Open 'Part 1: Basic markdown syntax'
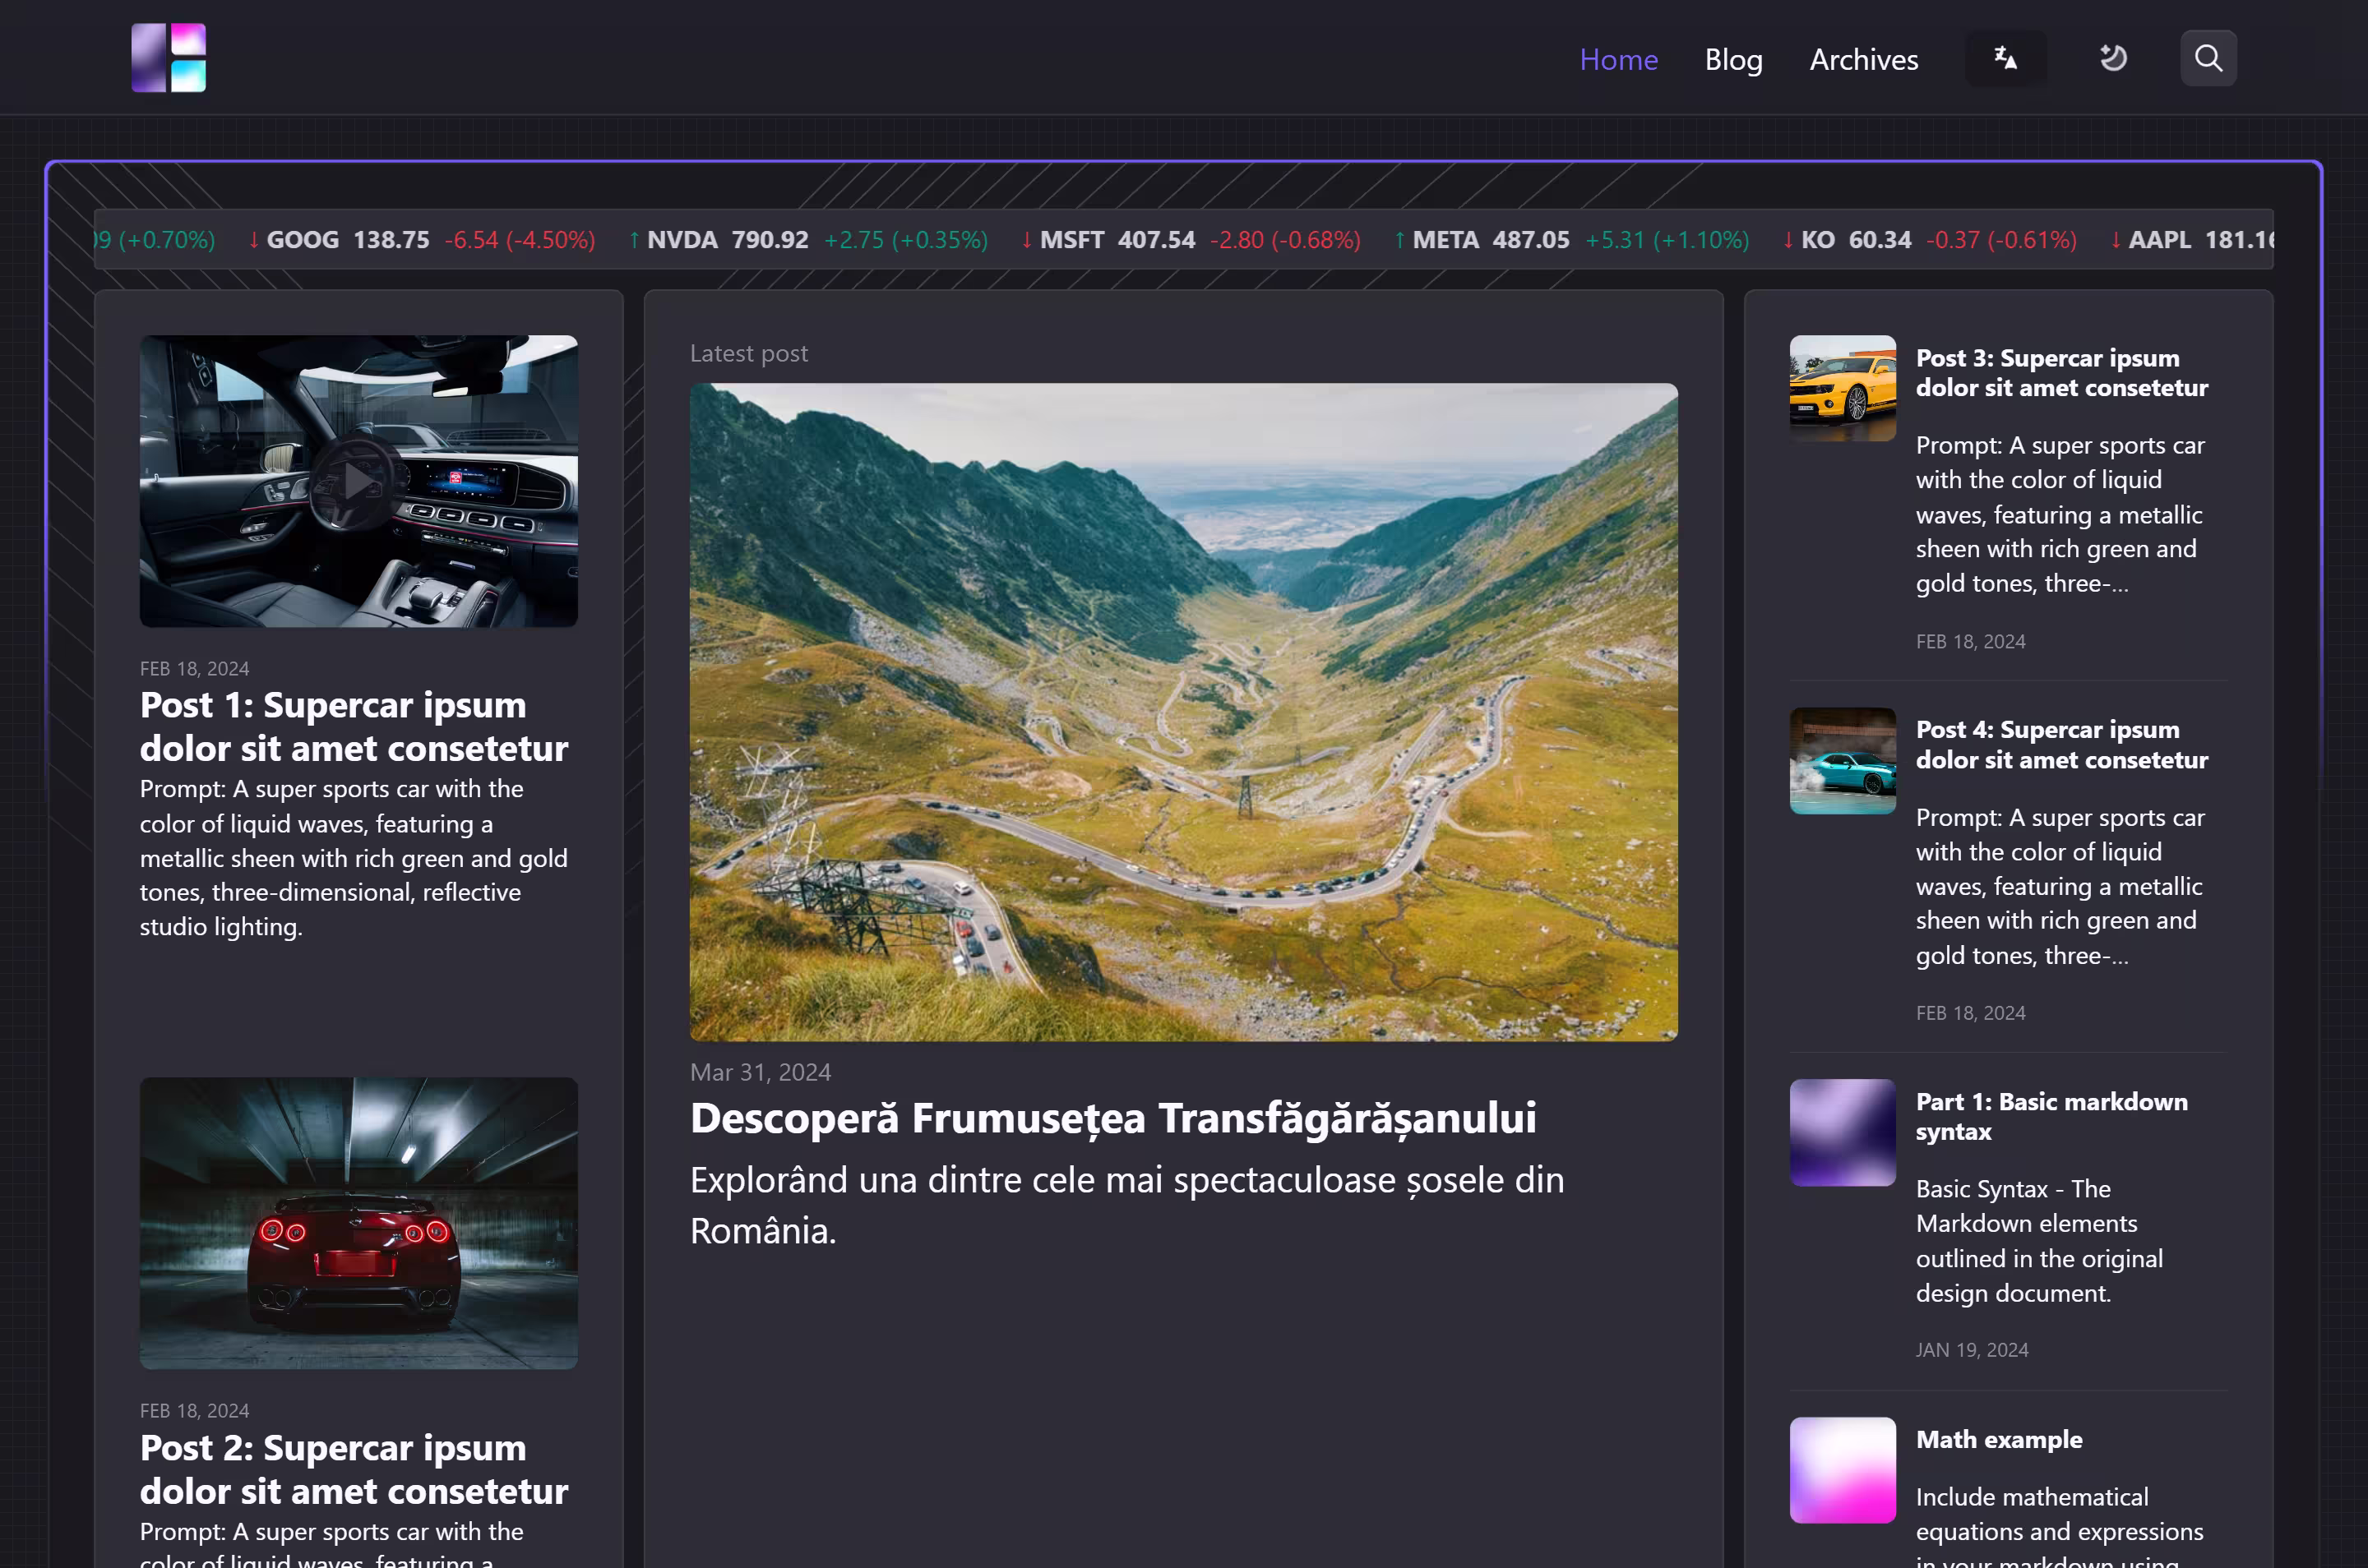2368x1568 pixels. 2051,1116
